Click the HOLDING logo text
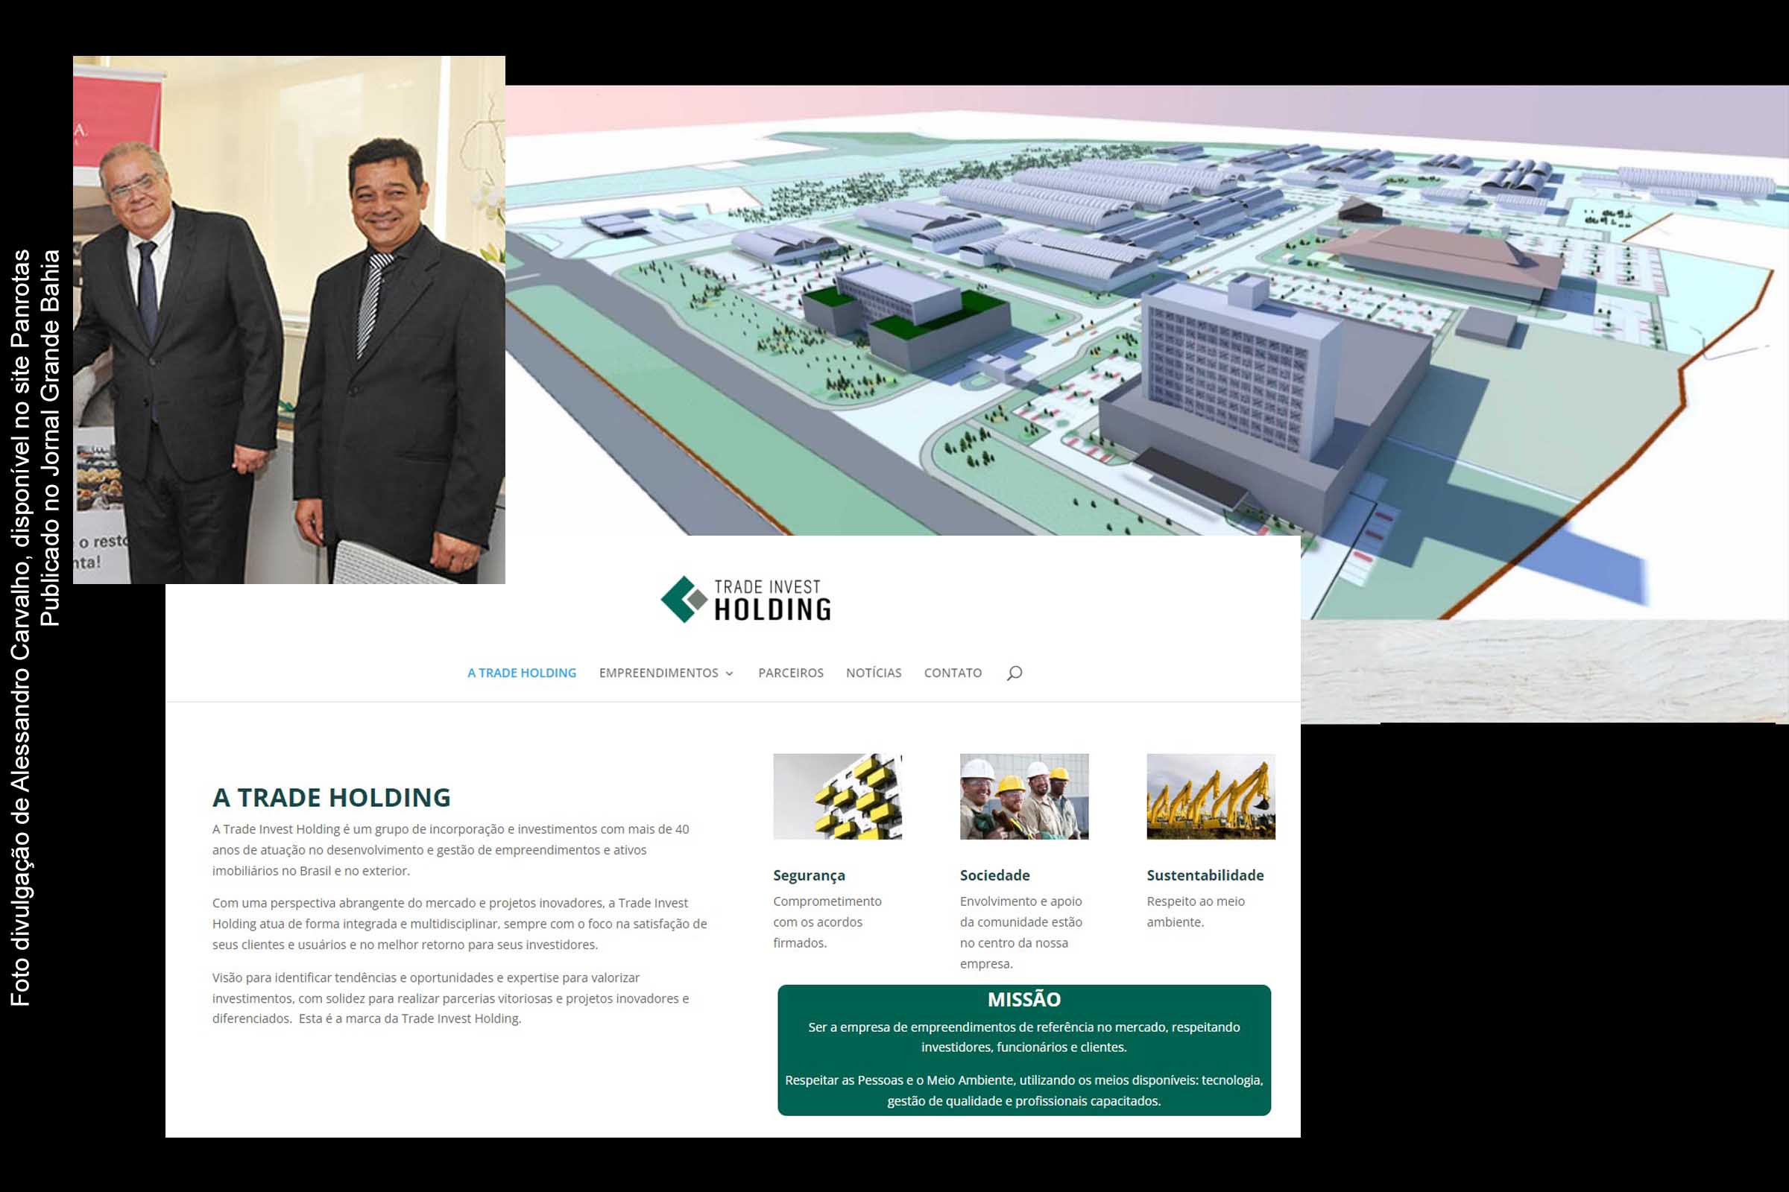The height and width of the screenshot is (1192, 1789). point(772,609)
